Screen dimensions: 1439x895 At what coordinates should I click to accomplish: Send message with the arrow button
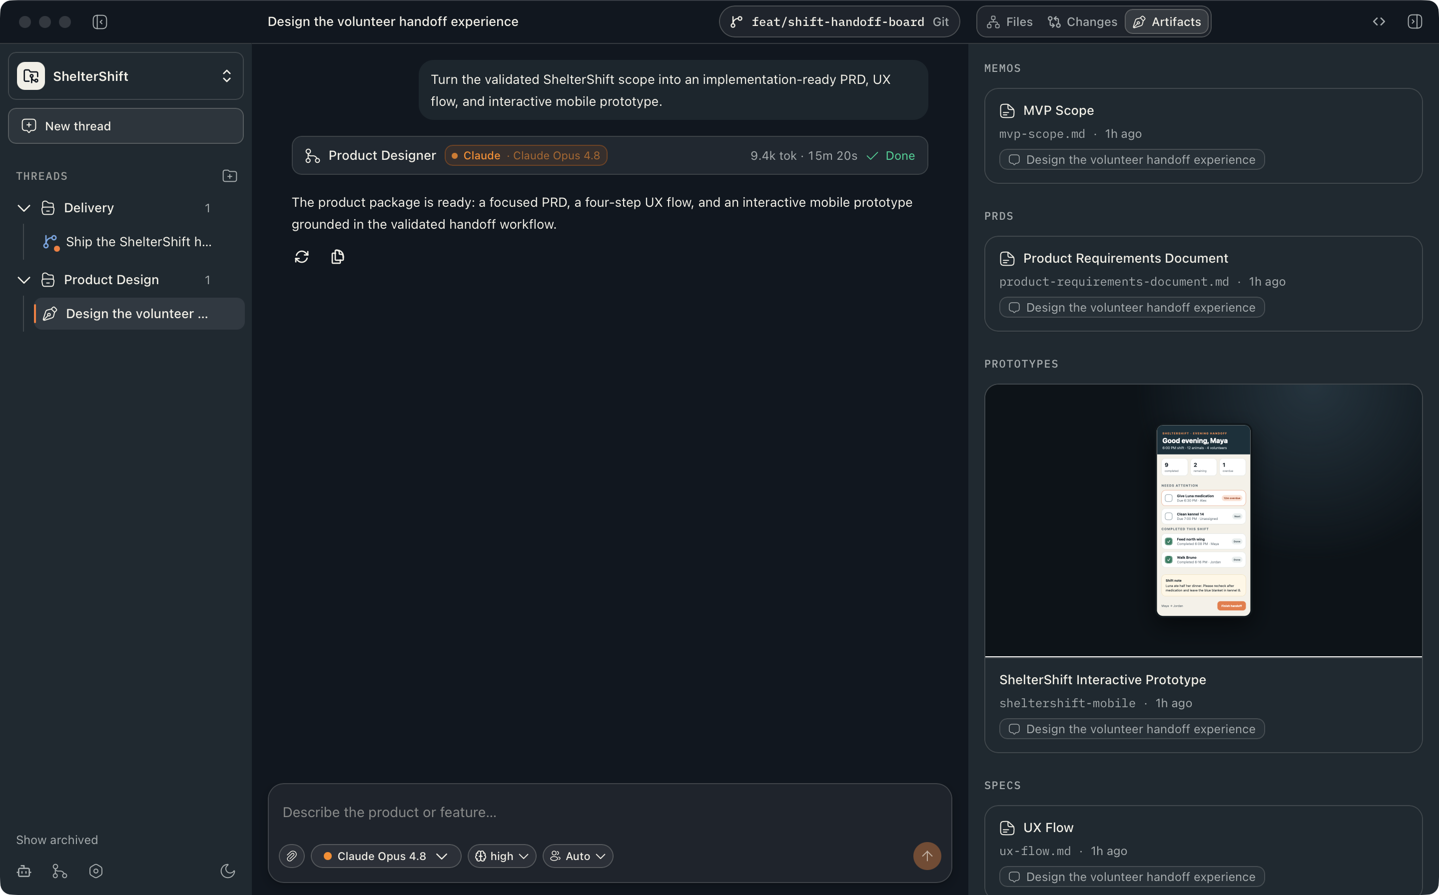coord(927,856)
